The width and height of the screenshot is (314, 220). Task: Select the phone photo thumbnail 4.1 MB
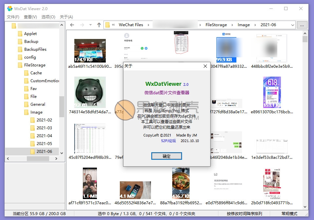tap(135, 190)
